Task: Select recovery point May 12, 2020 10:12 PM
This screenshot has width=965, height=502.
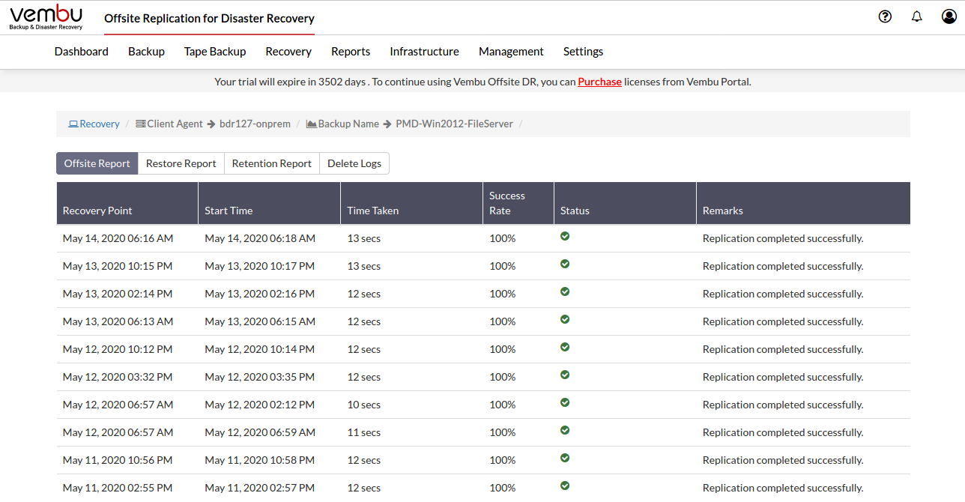Action: pos(118,349)
